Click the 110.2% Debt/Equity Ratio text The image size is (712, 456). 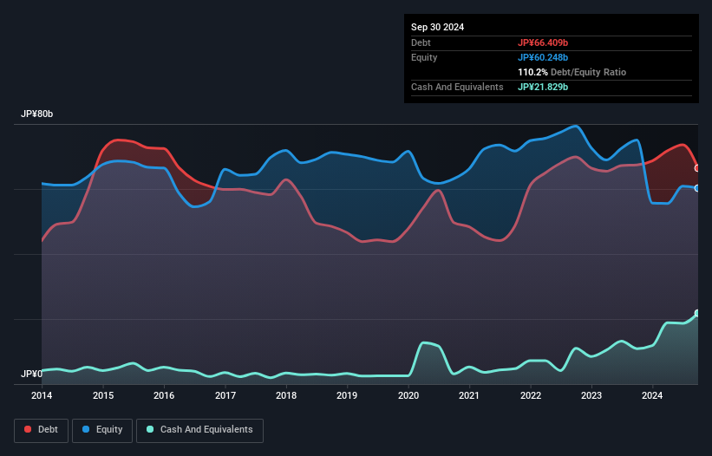[x=572, y=72]
